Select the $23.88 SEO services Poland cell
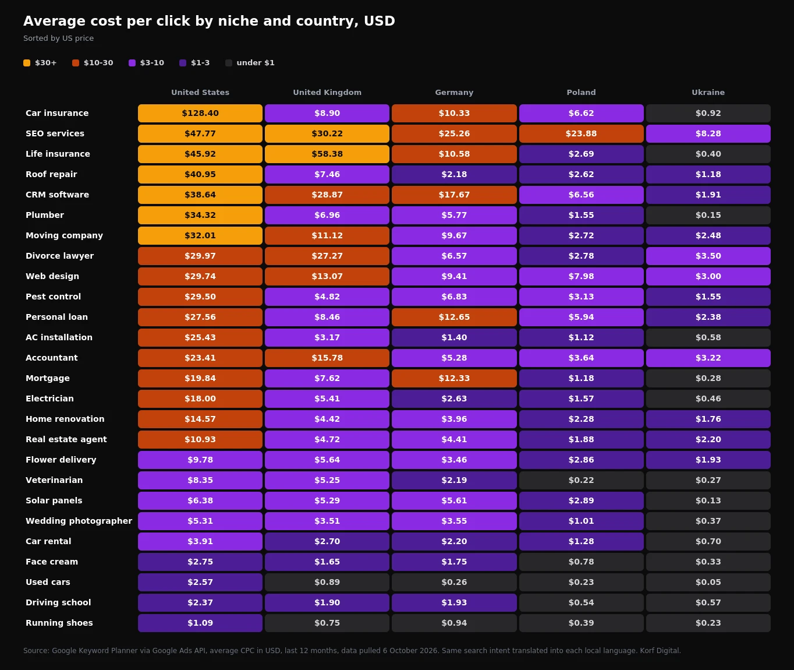The width and height of the screenshot is (794, 670). coord(582,133)
